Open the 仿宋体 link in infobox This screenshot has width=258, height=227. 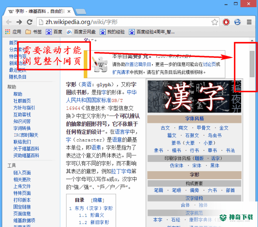point(177,166)
